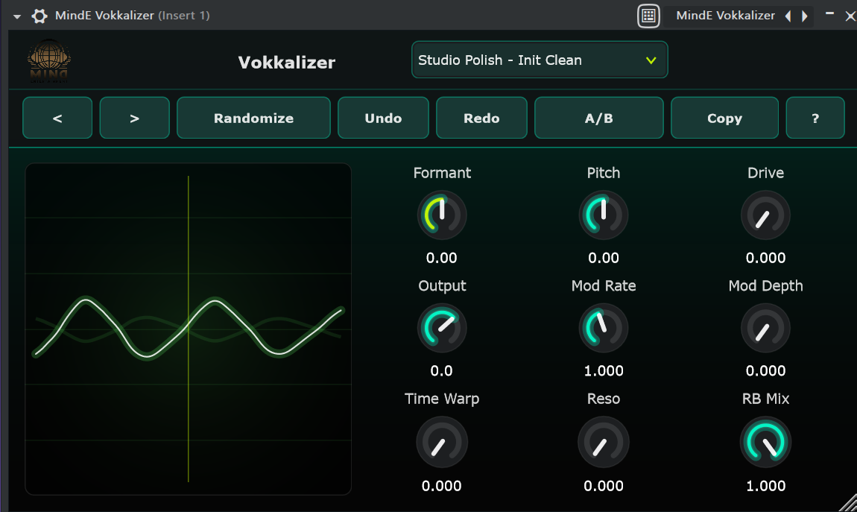Click the Vokkalizer title text

click(287, 63)
